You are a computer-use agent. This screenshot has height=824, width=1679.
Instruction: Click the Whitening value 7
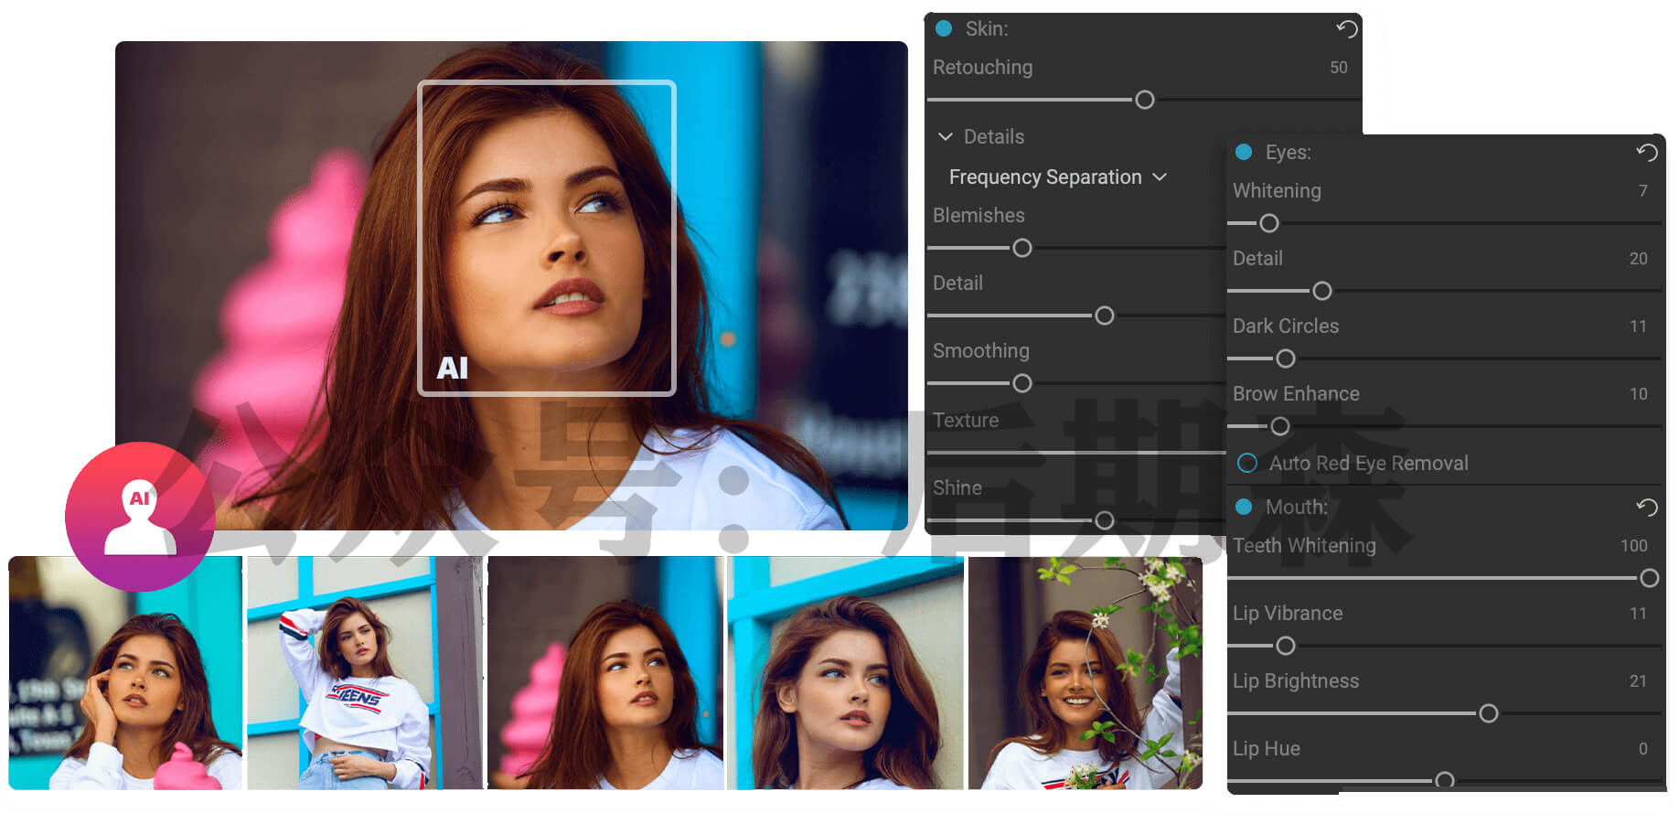1643,191
